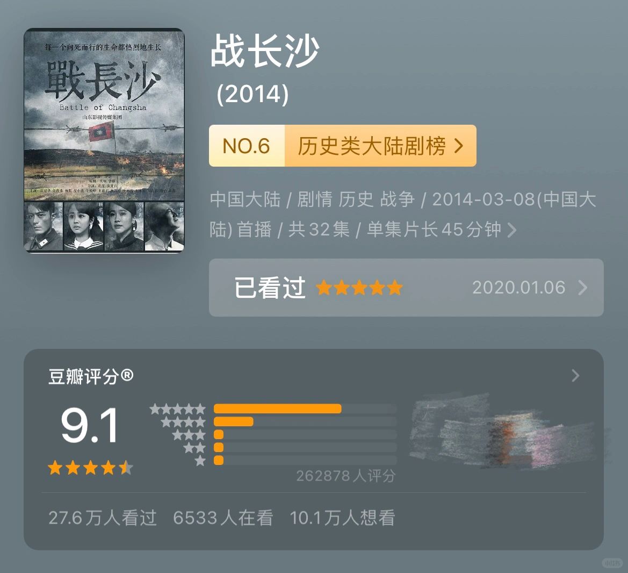
Task: Open the chevron beside 2020.01.06
Action: point(583,288)
